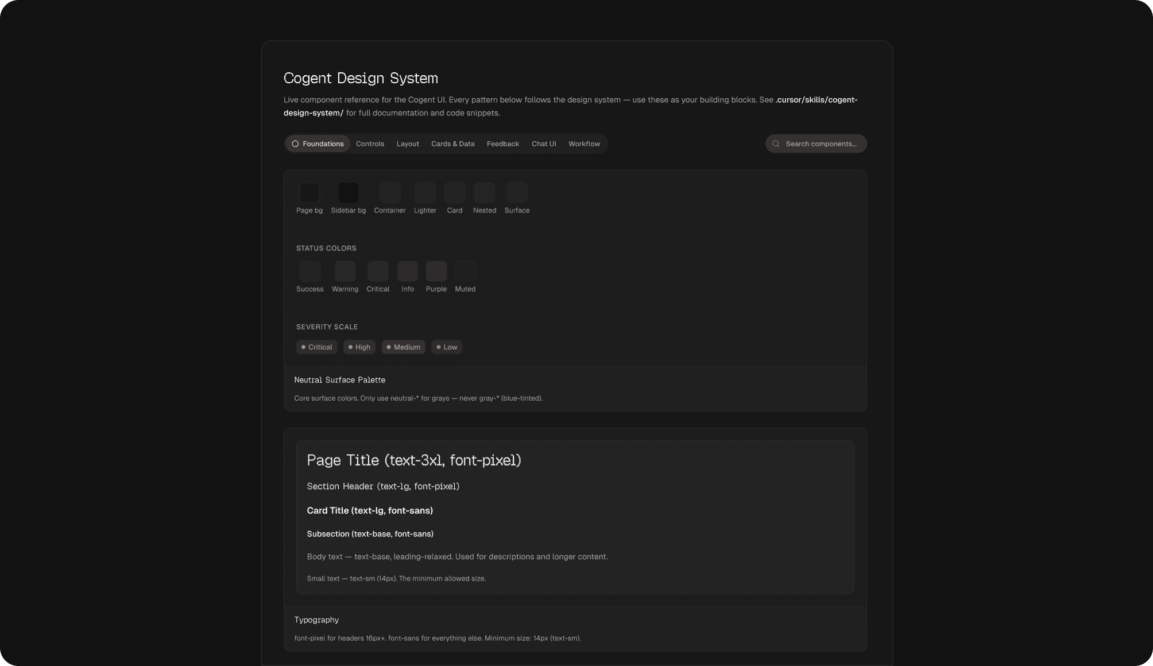Click the Critical severity badge

tap(316, 347)
